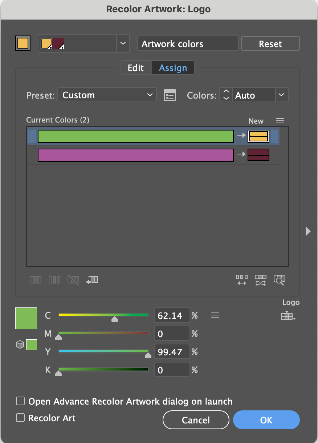Open the Preset dropdown showing Custom
318x443 pixels.
(x=107, y=95)
